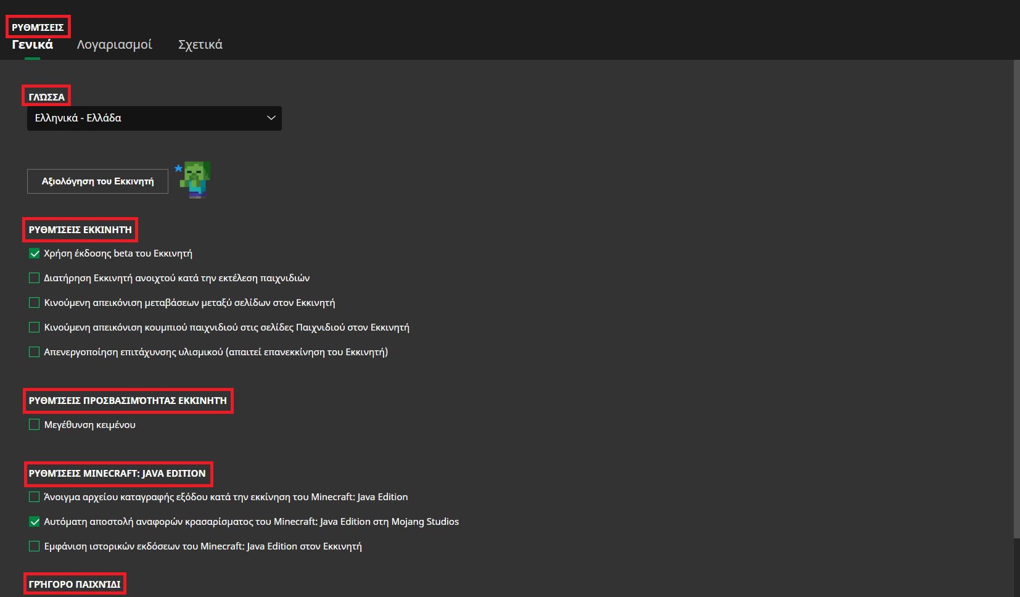
Task: Click the ΡΥΘΜΙΣΕΙΣ MINECRAFT: JAVA EDITION heading
Action: click(x=117, y=474)
